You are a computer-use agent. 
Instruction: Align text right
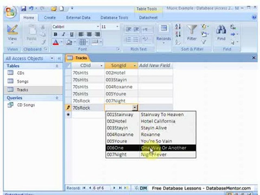(97, 34)
